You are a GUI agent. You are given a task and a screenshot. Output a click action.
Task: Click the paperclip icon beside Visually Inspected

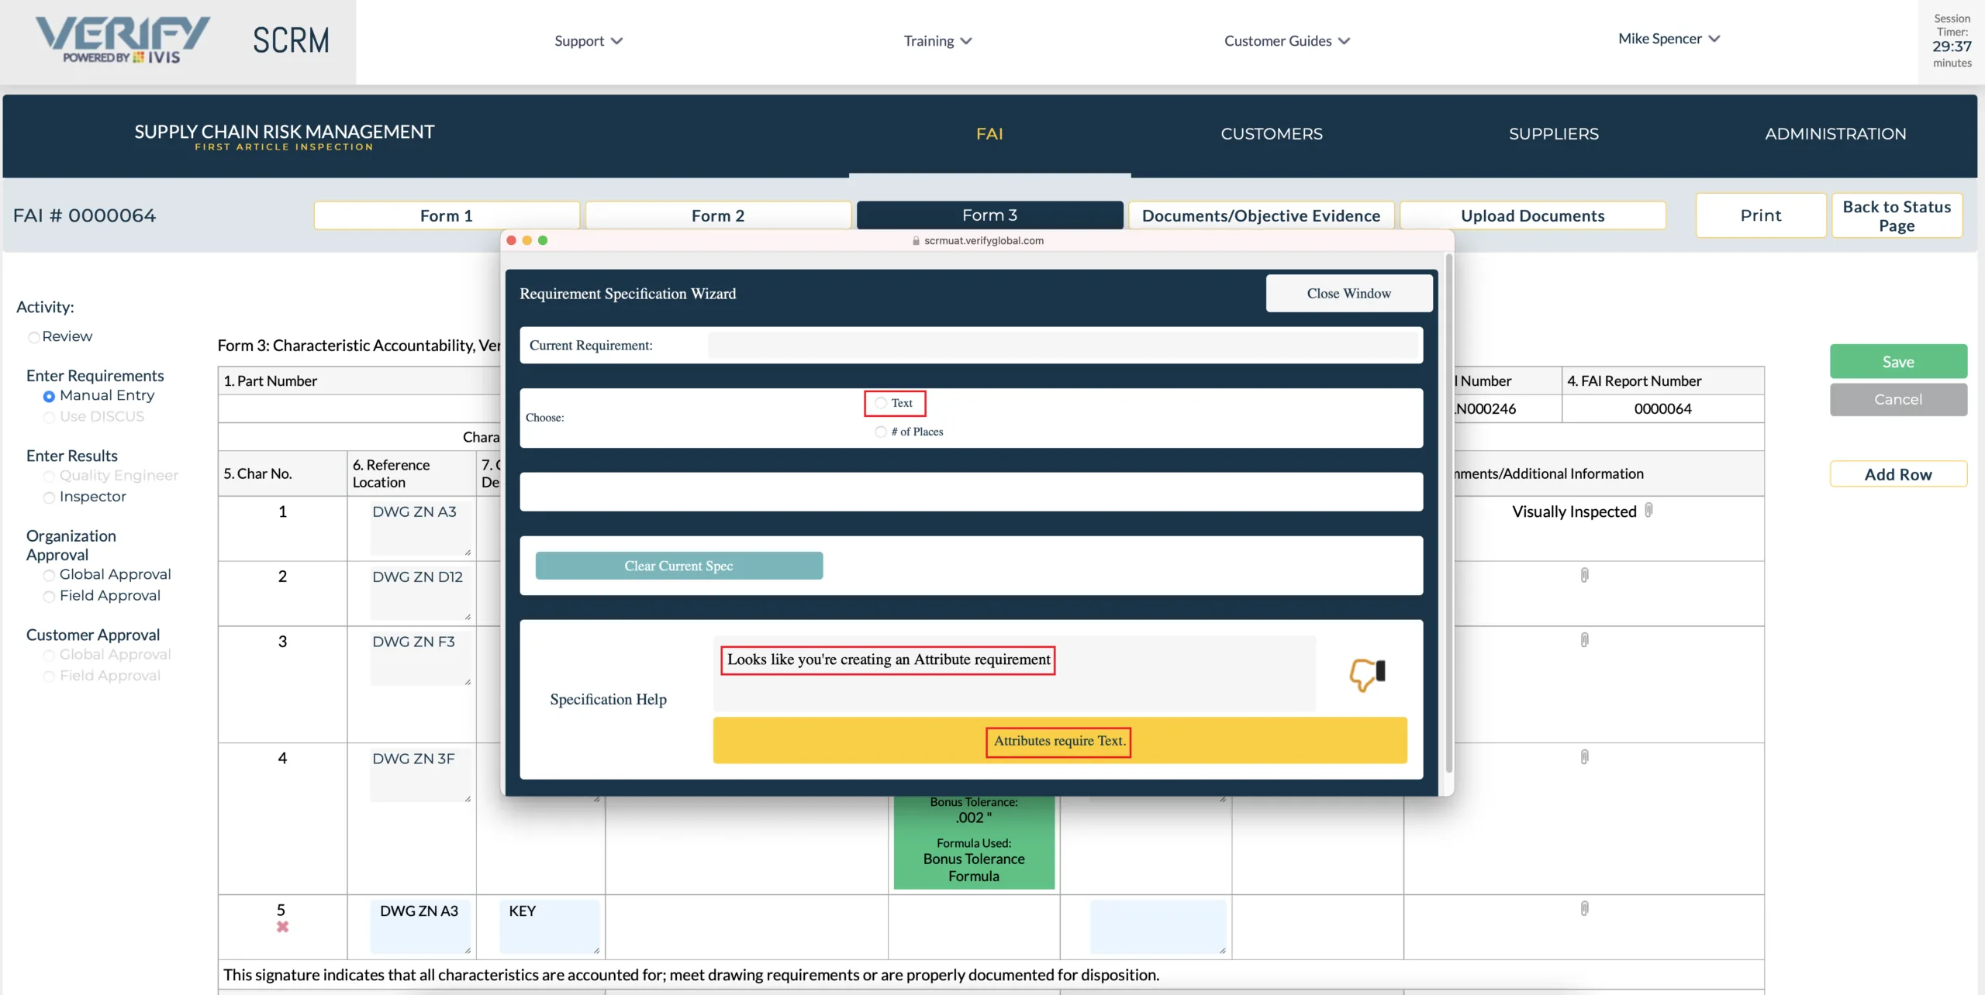(1648, 511)
